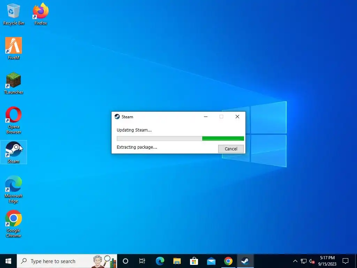Click the muted volume tray icon

[312, 261]
